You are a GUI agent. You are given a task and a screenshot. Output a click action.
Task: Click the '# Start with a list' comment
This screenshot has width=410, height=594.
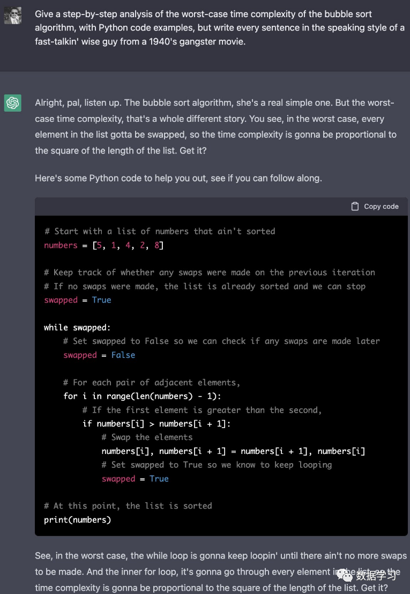click(160, 231)
